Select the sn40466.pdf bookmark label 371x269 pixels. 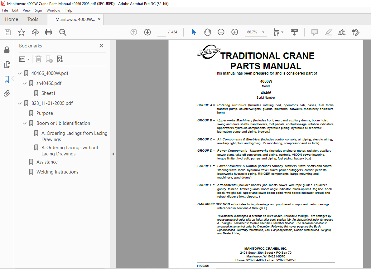[49, 83]
